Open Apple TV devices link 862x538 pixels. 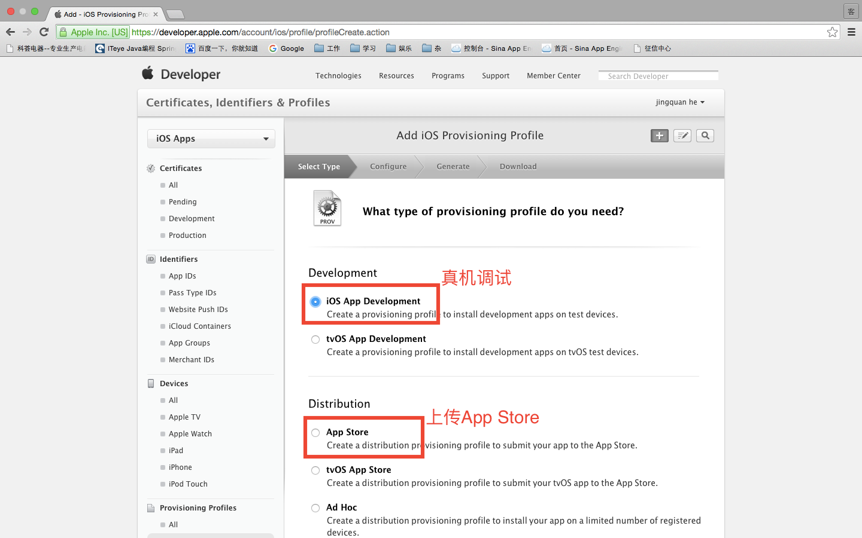tap(184, 417)
